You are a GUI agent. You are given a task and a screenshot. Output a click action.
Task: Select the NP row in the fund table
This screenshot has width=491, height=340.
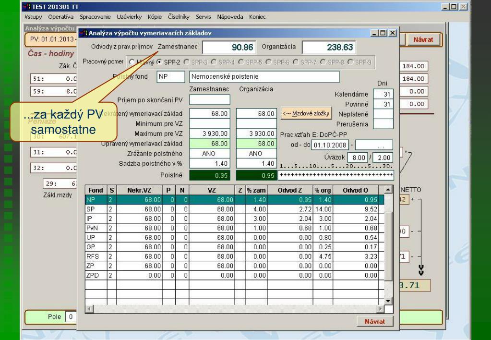235,200
